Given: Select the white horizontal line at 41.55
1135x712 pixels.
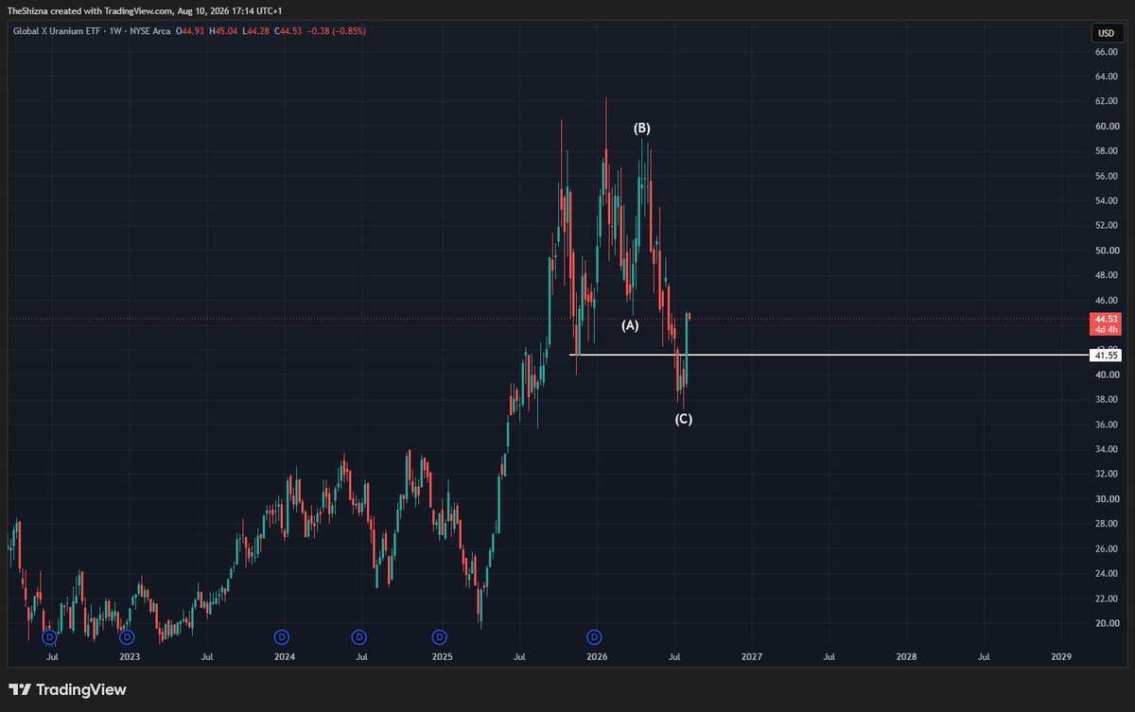Looking at the screenshot, I should click(829, 355).
